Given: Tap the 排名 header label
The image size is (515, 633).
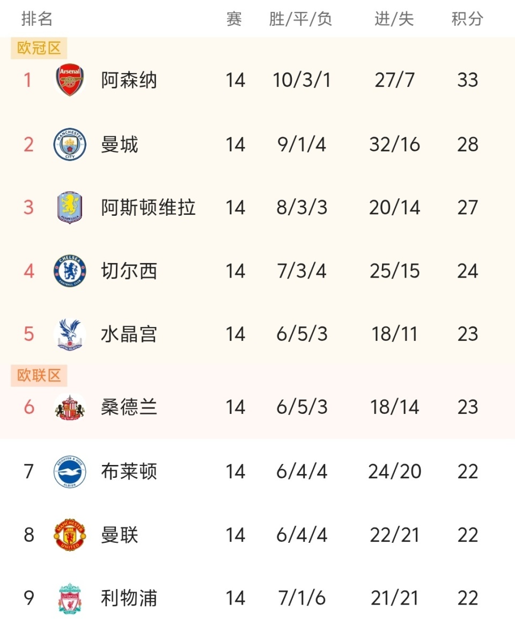Looking at the screenshot, I should (37, 19).
